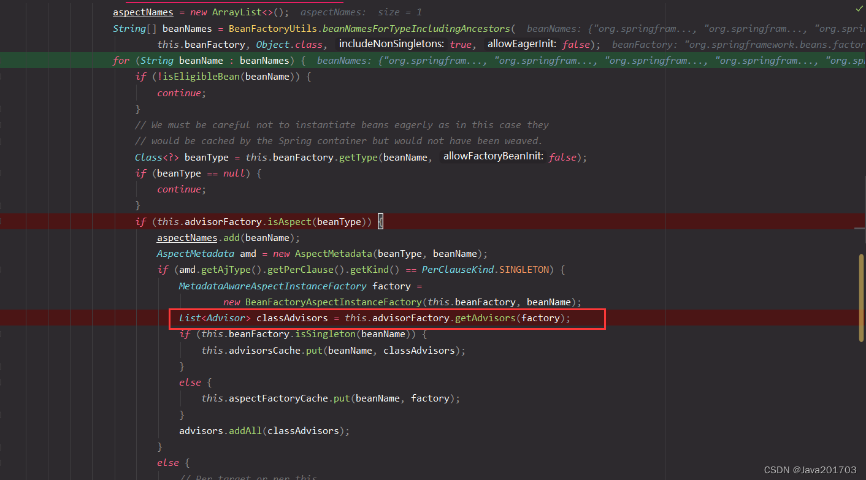Click 'continue' below the isEligibleBean check

click(178, 93)
